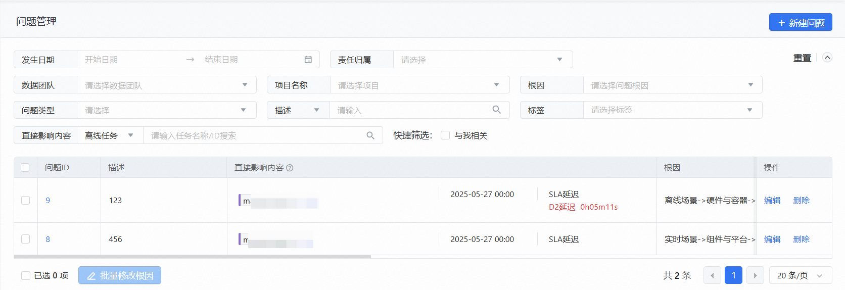This screenshot has width=845, height=290.
Task: Go to next page arrow
Action: coord(755,275)
